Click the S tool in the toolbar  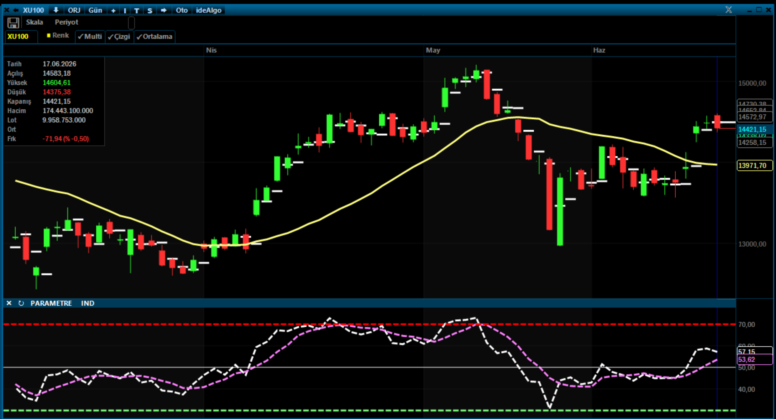tap(150, 10)
